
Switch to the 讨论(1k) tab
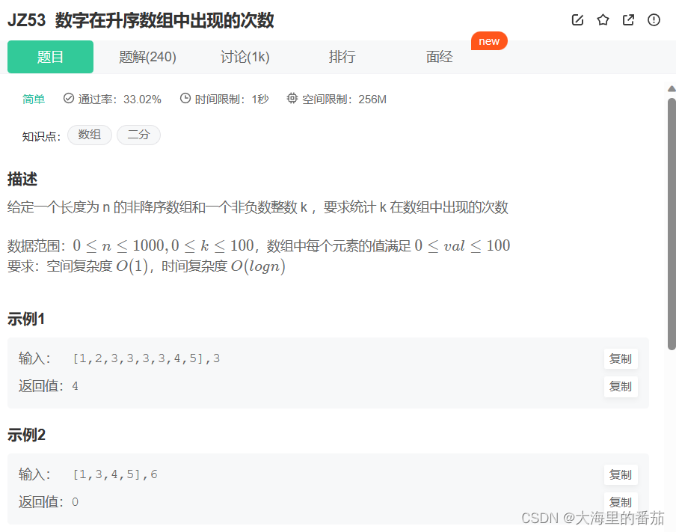245,57
